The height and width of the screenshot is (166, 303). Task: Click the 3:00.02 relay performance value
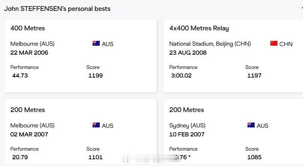click(x=181, y=75)
